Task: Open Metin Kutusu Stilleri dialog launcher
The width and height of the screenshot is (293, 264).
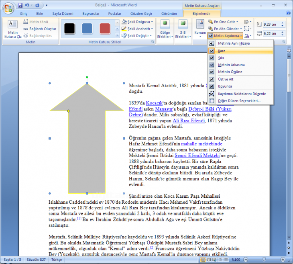Action: [x=153, y=42]
